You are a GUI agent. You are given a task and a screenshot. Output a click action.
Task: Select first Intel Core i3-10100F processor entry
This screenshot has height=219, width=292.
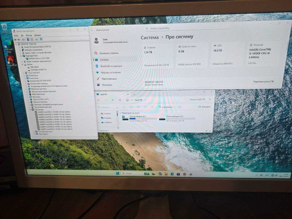(53, 112)
